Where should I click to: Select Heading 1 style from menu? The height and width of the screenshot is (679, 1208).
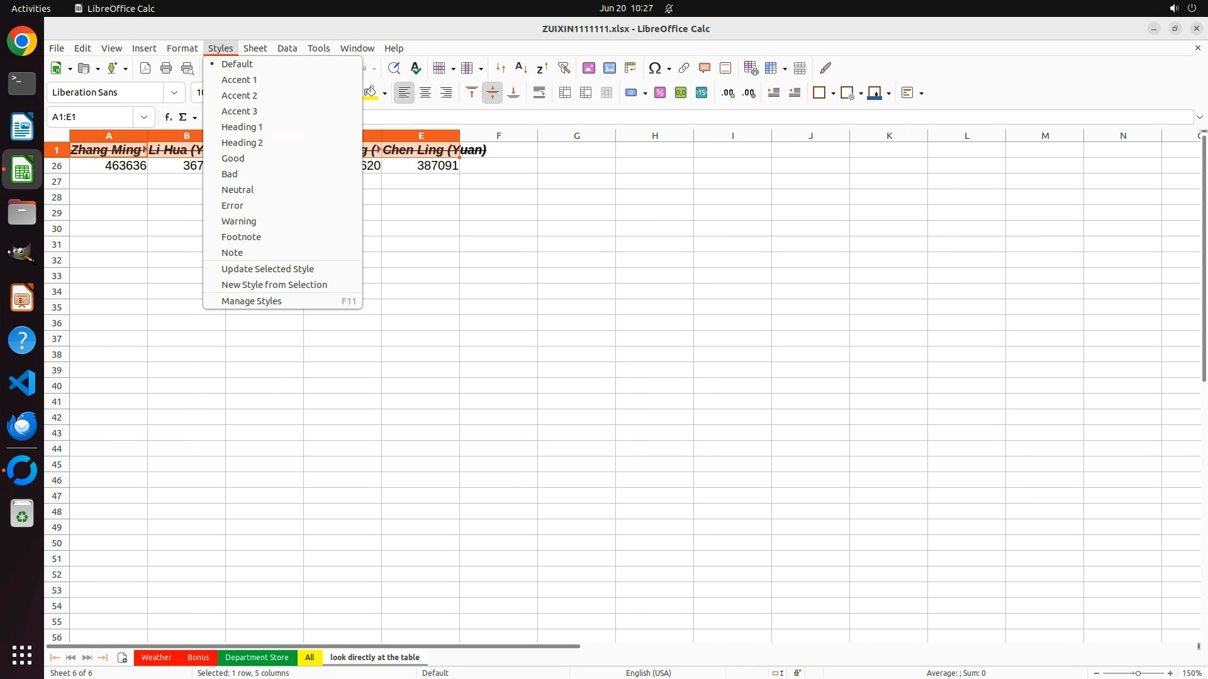tap(242, 127)
